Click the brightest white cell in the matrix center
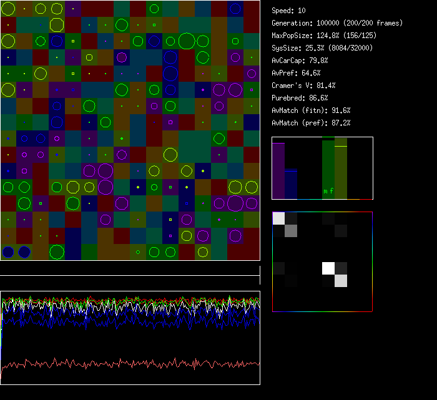437x400 pixels. coord(328,268)
